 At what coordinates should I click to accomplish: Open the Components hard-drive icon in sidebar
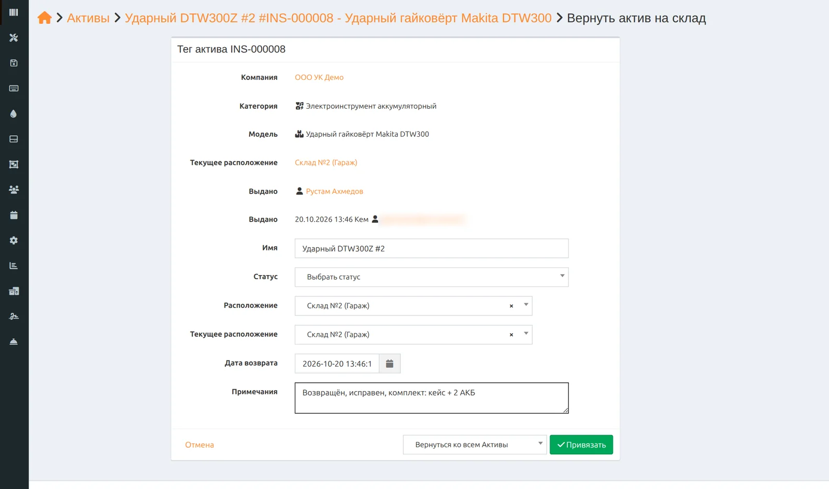click(x=14, y=139)
